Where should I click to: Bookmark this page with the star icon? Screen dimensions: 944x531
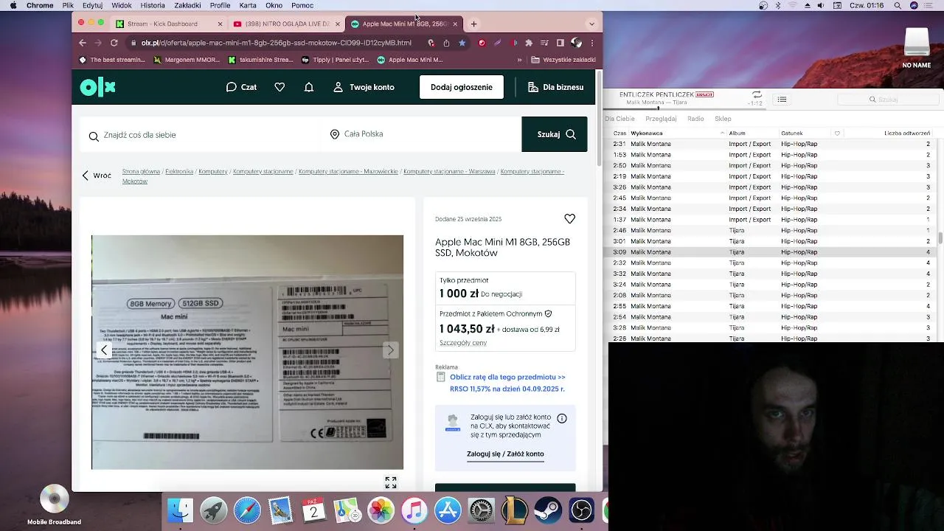pyautogui.click(x=462, y=43)
